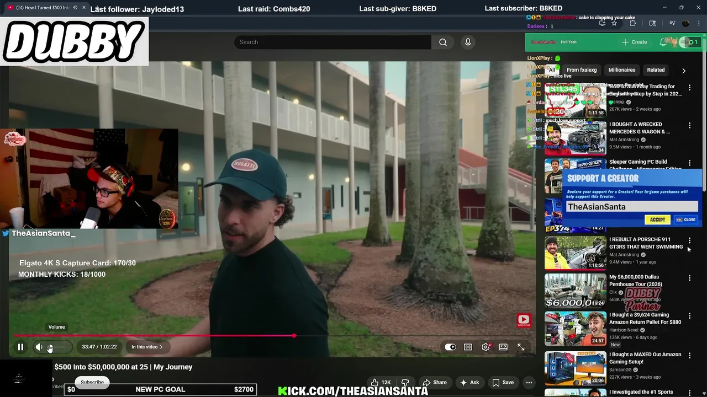Open the browser three-dot menu
The height and width of the screenshot is (397, 707).
click(x=699, y=23)
